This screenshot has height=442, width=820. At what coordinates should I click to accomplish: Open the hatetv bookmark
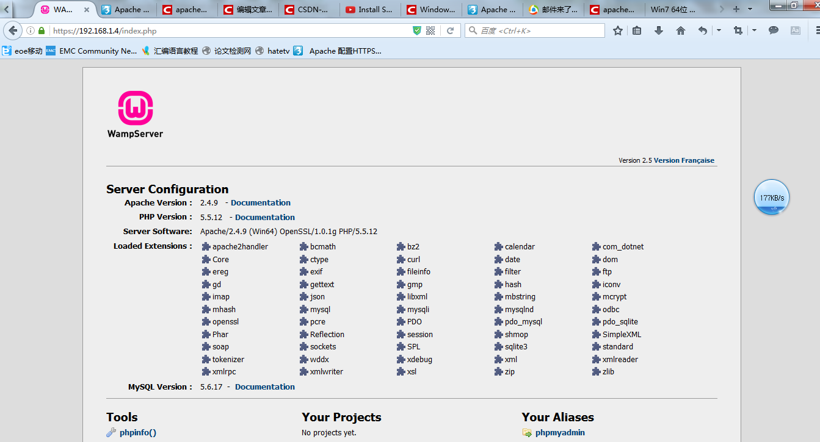tap(272, 51)
